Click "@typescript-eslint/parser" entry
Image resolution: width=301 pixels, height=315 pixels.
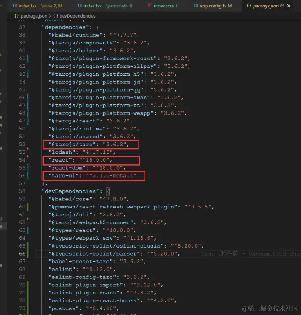(114, 253)
